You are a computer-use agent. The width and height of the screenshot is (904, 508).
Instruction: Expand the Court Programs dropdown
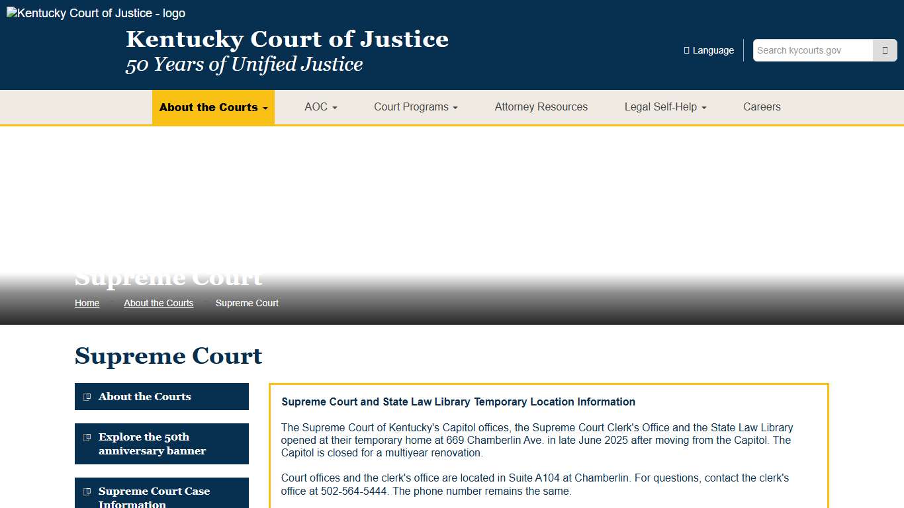click(x=415, y=106)
